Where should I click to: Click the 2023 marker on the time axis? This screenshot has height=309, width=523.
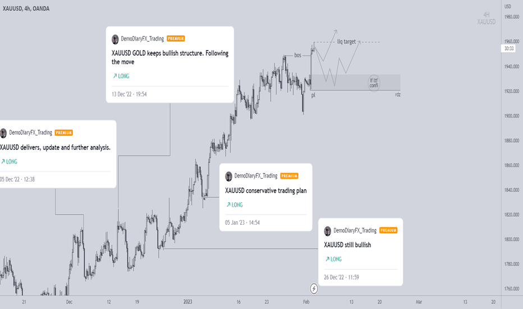tap(188, 302)
